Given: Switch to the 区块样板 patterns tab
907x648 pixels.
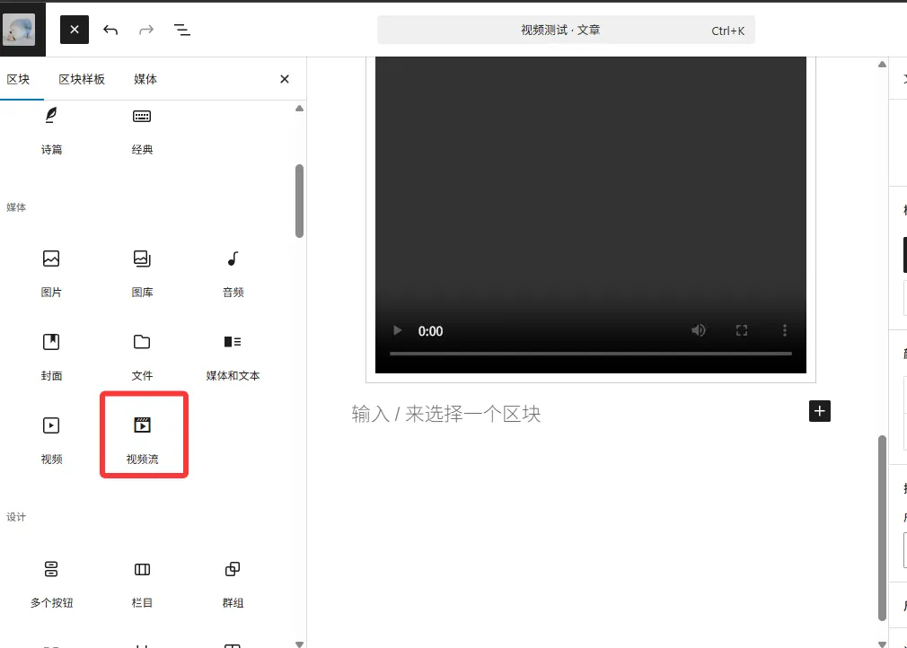Looking at the screenshot, I should click(x=82, y=79).
